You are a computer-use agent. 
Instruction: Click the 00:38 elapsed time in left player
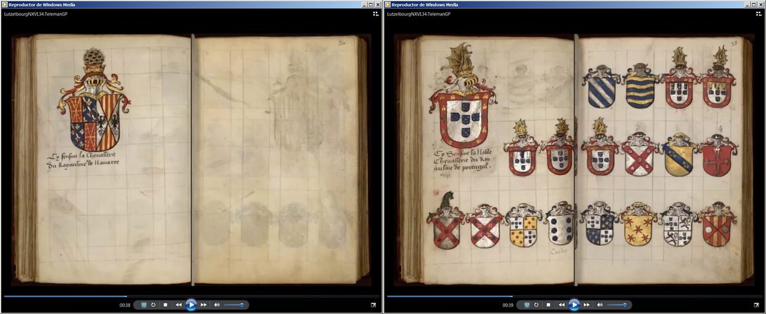(125, 305)
